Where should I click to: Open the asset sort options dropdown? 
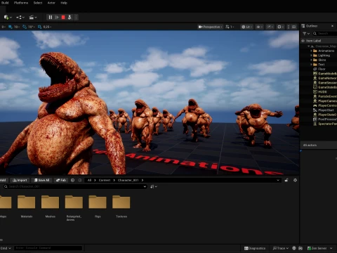(x=154, y=186)
